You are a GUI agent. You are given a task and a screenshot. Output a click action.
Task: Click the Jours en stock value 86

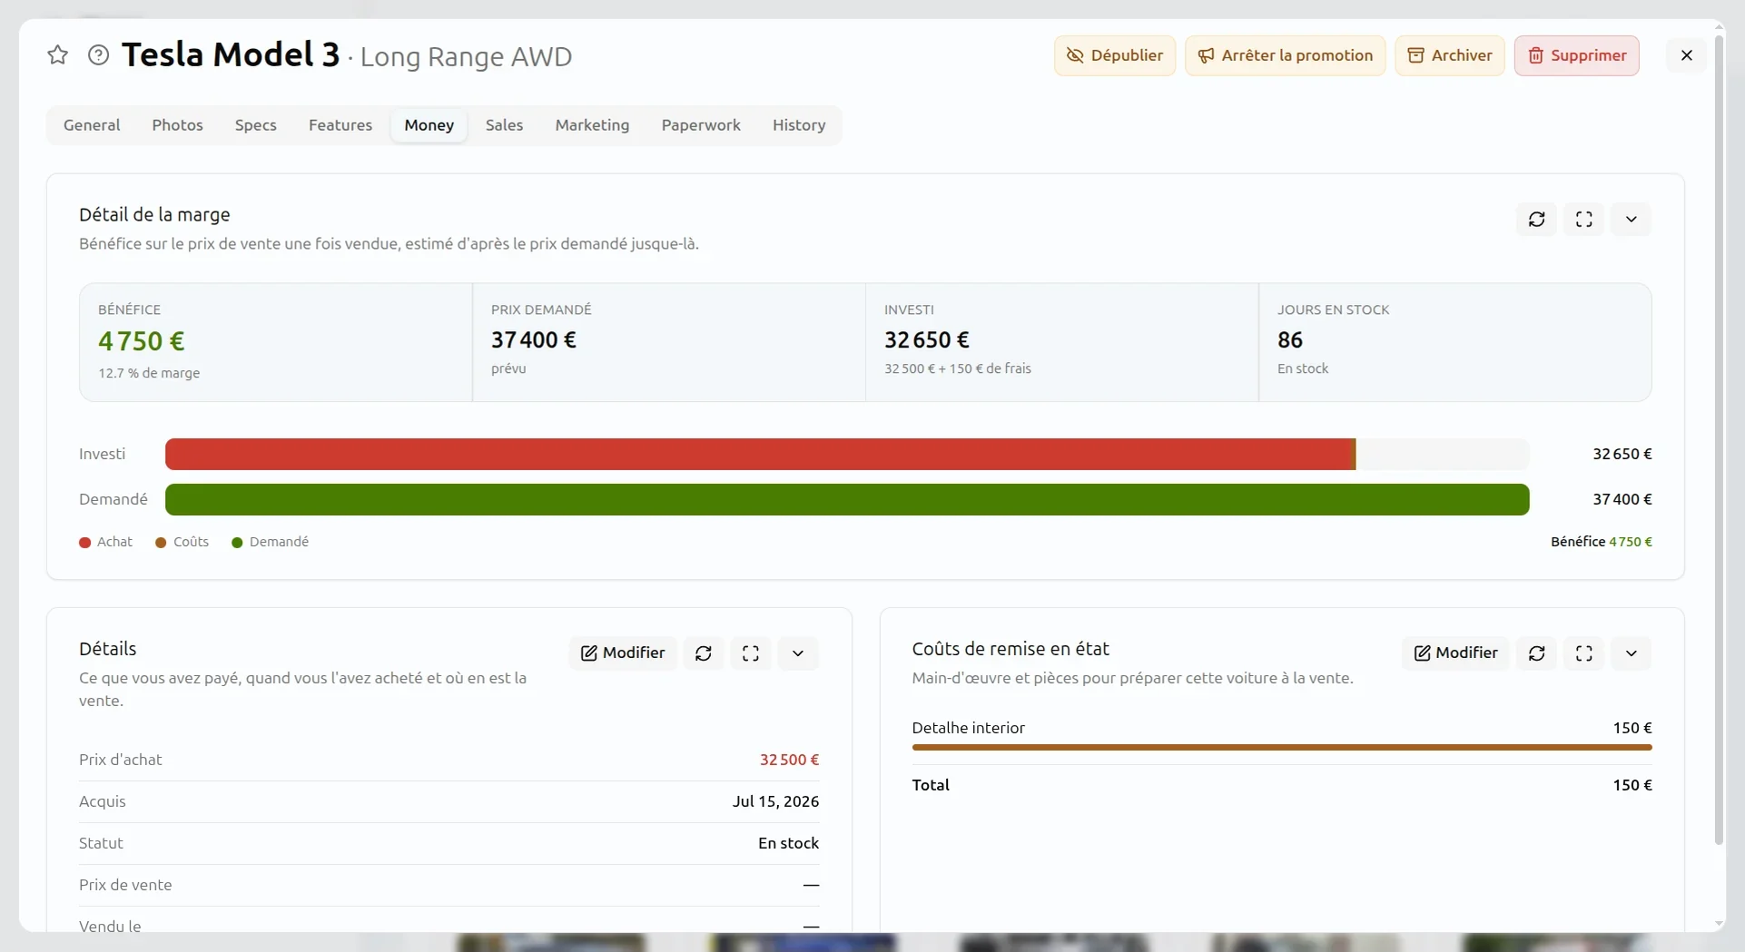pos(1290,339)
